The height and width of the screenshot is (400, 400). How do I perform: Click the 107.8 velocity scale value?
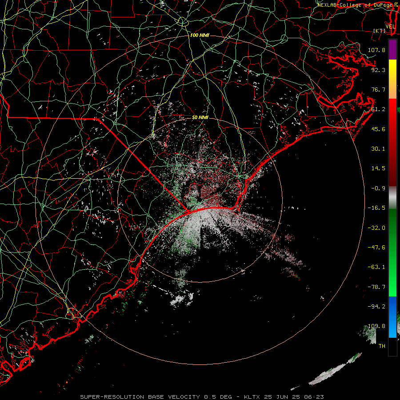(x=376, y=50)
